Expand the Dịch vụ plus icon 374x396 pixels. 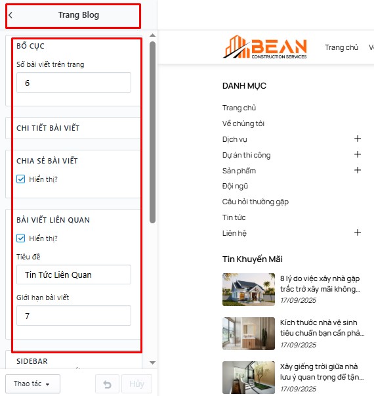coord(358,139)
